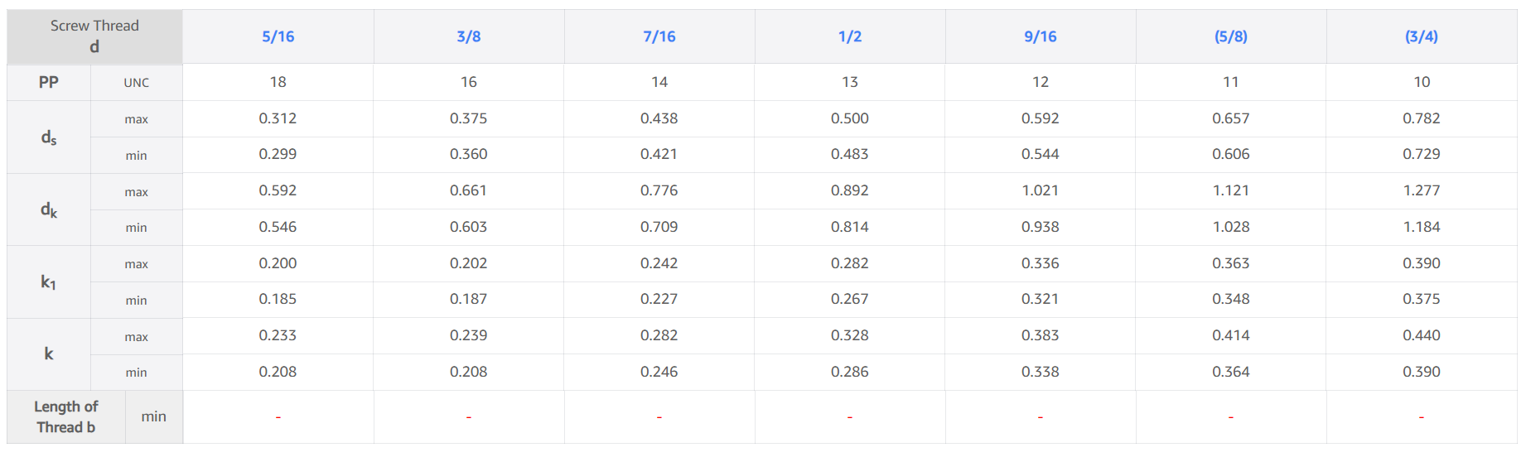Click the 1/2 thread size header
This screenshot has height=457, width=1526.
[x=850, y=36]
